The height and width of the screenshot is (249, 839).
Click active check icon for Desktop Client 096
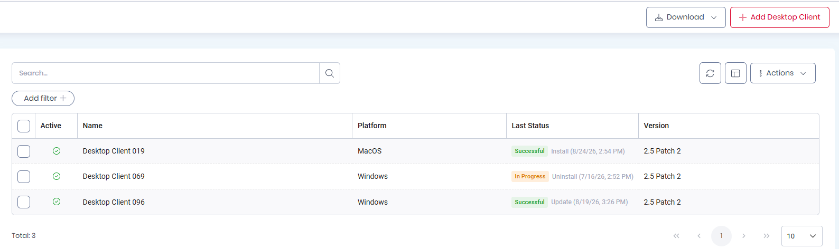point(57,202)
